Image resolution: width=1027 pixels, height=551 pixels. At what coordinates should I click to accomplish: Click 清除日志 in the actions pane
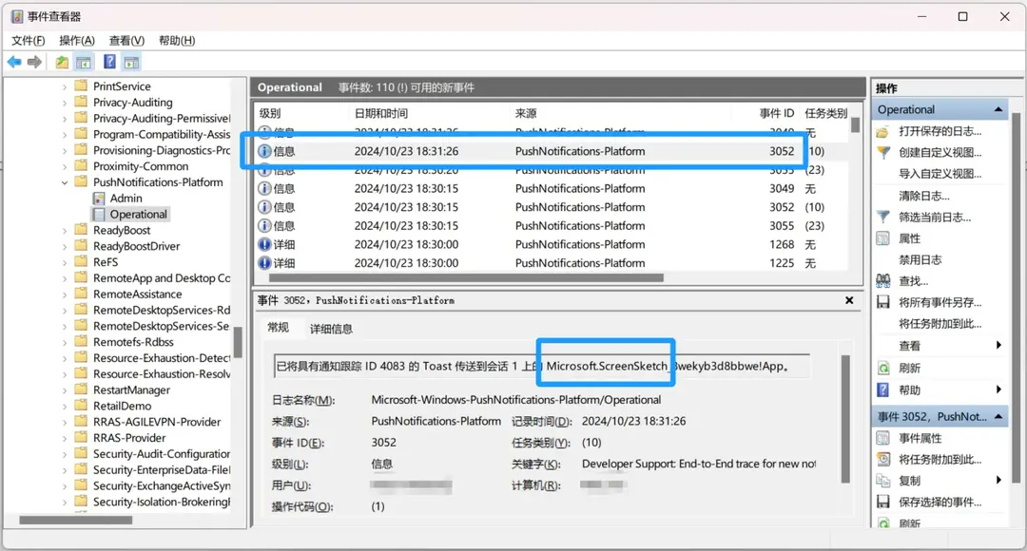(x=923, y=196)
